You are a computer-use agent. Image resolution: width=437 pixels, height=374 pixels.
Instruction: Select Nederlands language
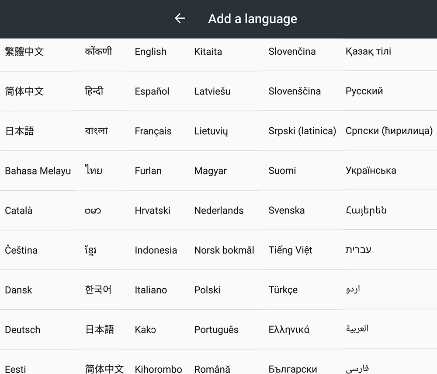pyautogui.click(x=219, y=210)
